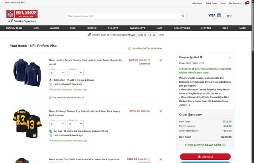
Task: Click the $26.99 jacket price
Action: click(x=134, y=60)
